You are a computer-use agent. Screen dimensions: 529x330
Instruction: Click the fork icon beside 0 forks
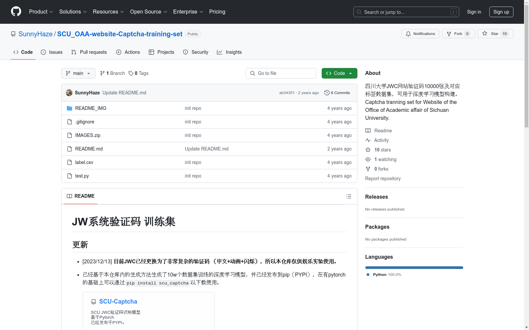coord(368,169)
